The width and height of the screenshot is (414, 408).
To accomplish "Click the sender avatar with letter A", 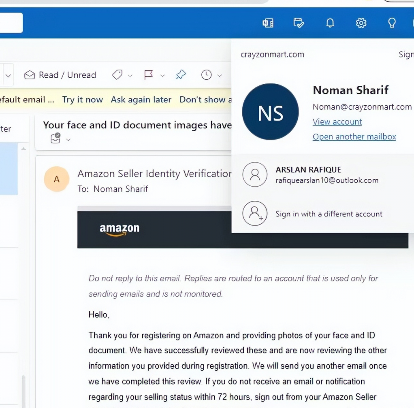I will [56, 179].
